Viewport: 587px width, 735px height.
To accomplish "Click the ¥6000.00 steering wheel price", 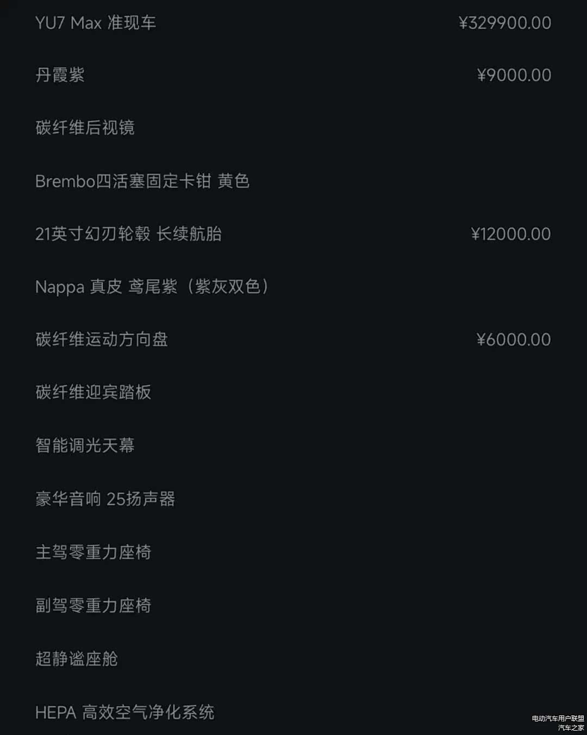I will pos(514,340).
